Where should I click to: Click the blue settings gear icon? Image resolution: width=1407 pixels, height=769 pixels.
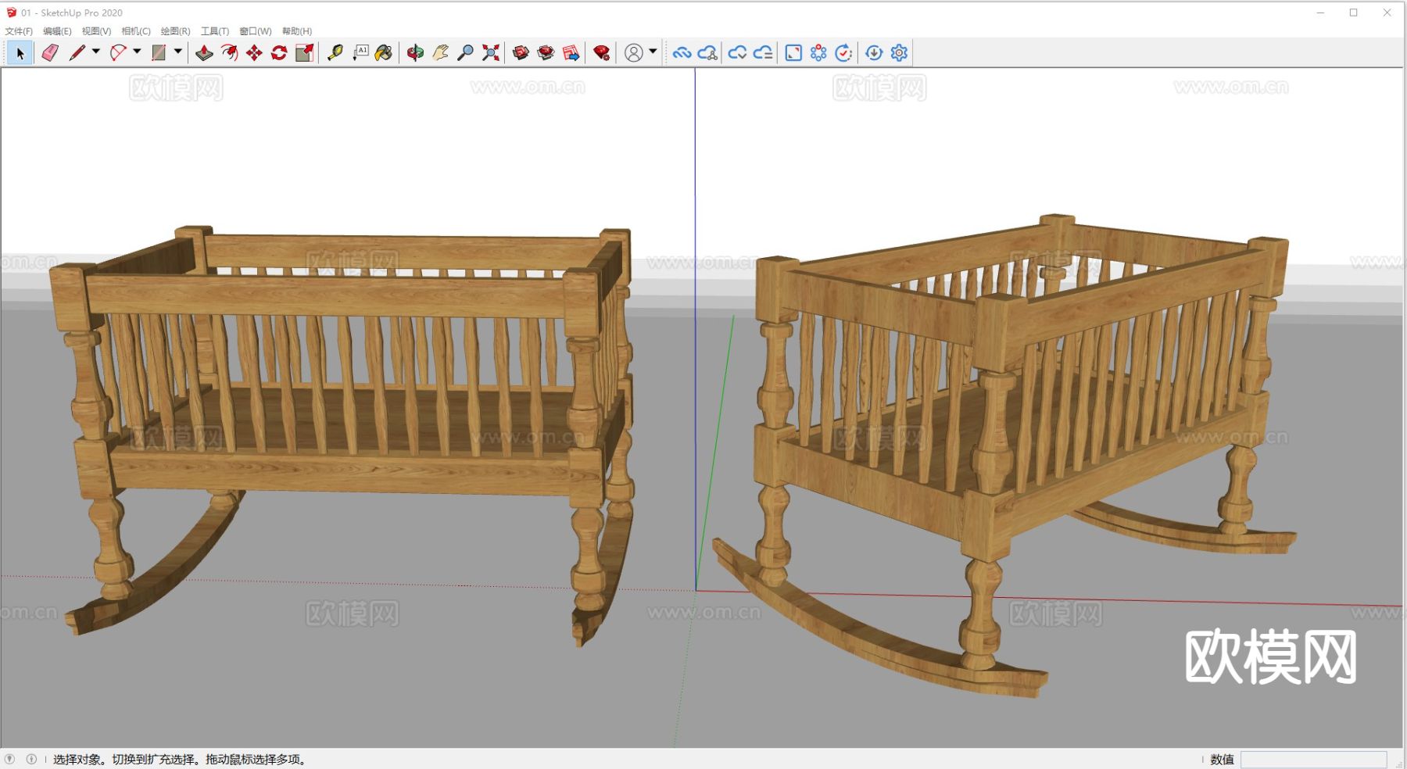pos(899,53)
